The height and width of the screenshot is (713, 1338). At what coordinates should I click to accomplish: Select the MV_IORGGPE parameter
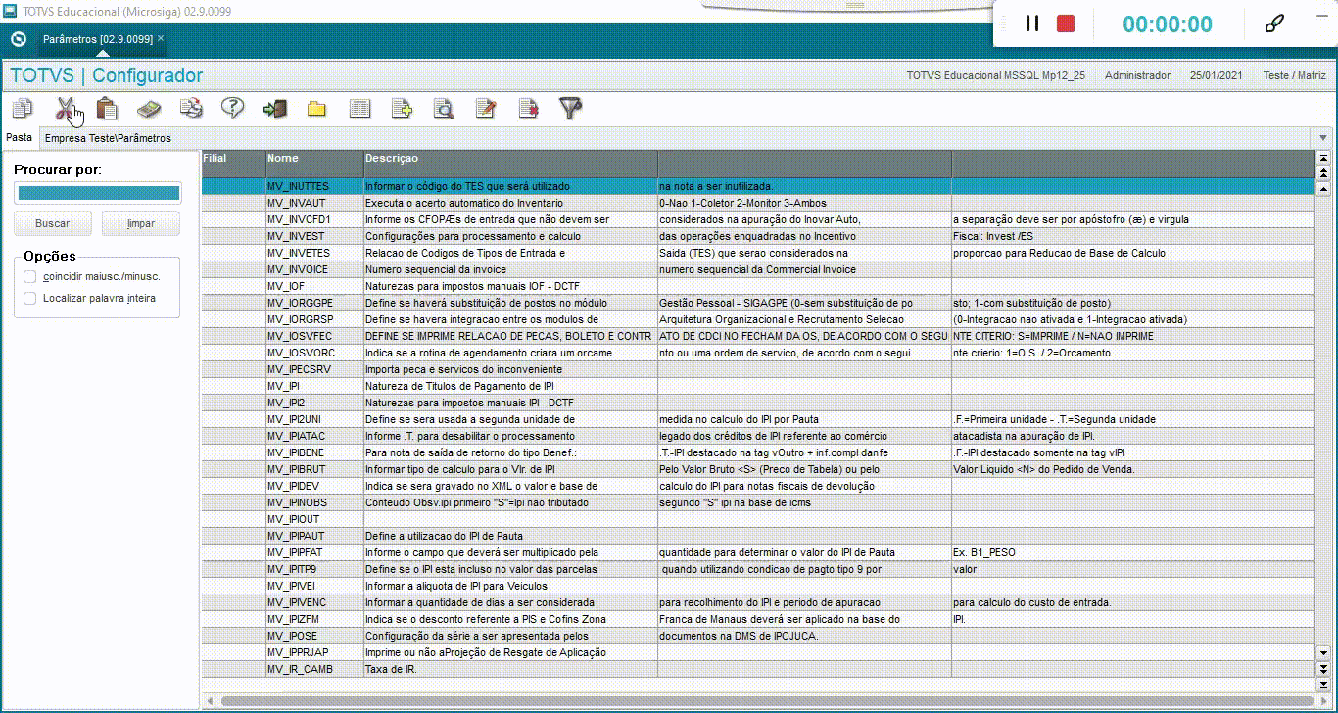coord(757,303)
